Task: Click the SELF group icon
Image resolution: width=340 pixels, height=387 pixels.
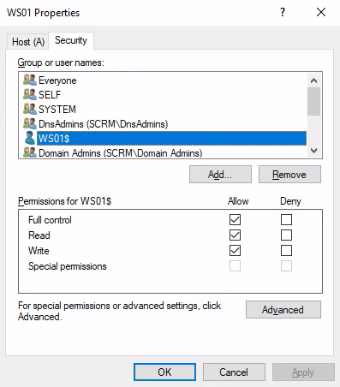Action: pos(29,94)
